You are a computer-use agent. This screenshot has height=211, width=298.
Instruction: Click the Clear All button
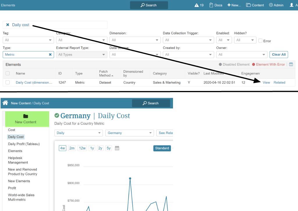279,55
